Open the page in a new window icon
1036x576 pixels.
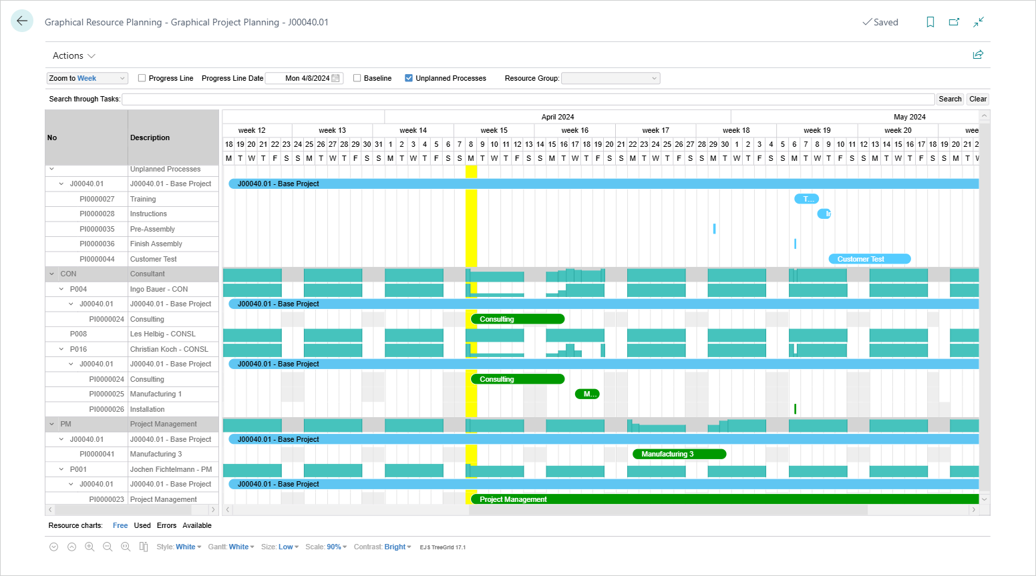click(x=955, y=22)
